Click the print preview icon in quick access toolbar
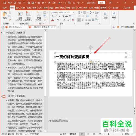This screenshot has width=136, height=136. pos(29,3)
